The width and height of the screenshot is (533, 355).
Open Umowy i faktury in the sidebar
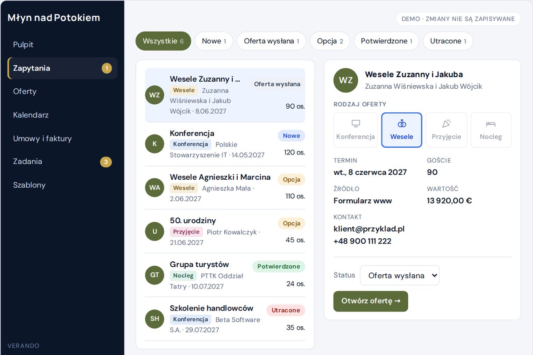(x=63, y=138)
